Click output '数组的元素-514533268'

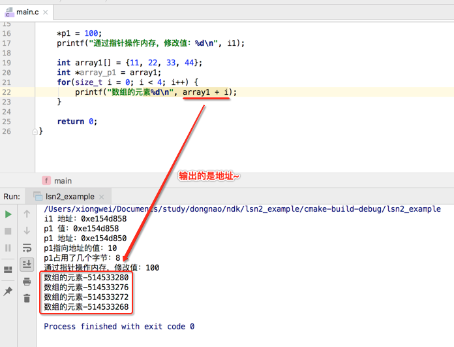(86, 307)
